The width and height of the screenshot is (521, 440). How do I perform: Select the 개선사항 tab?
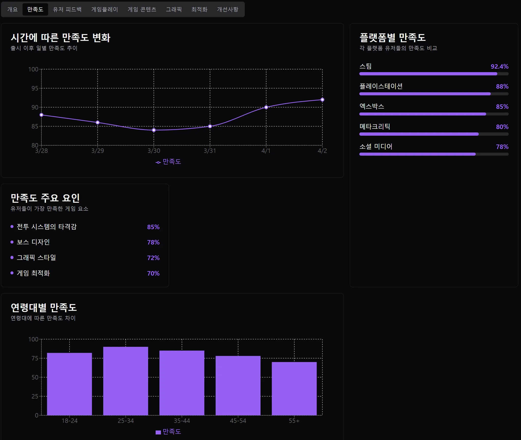(227, 9)
